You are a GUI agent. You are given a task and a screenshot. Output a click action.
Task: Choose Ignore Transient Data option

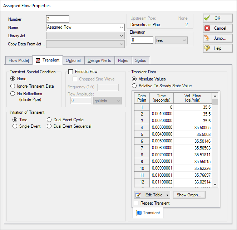point(13,86)
